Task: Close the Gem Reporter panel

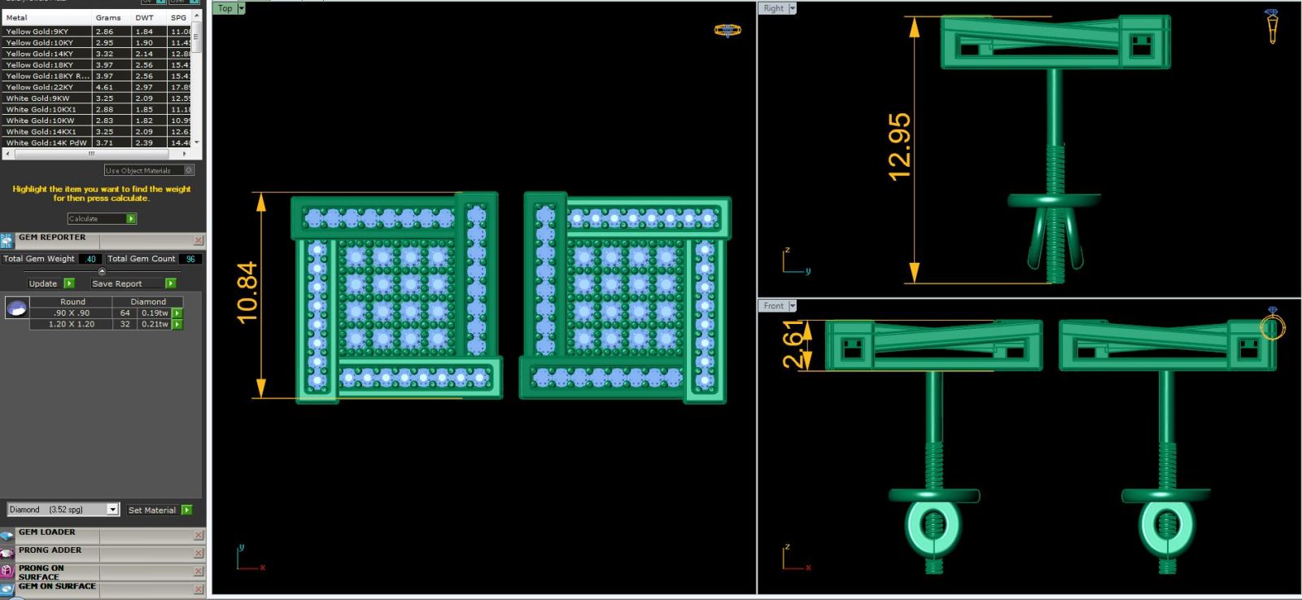Action: click(199, 240)
